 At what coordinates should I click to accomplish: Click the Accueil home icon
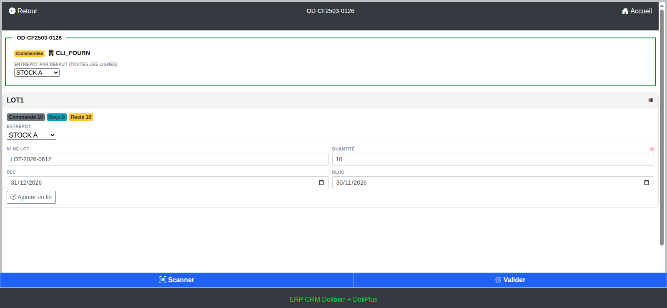click(625, 11)
